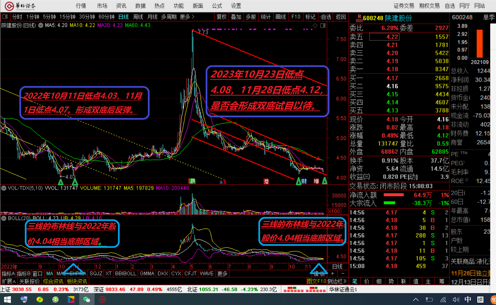Open WeChat from the taskbar
The width and height of the screenshot is (496, 305).
[87, 299]
